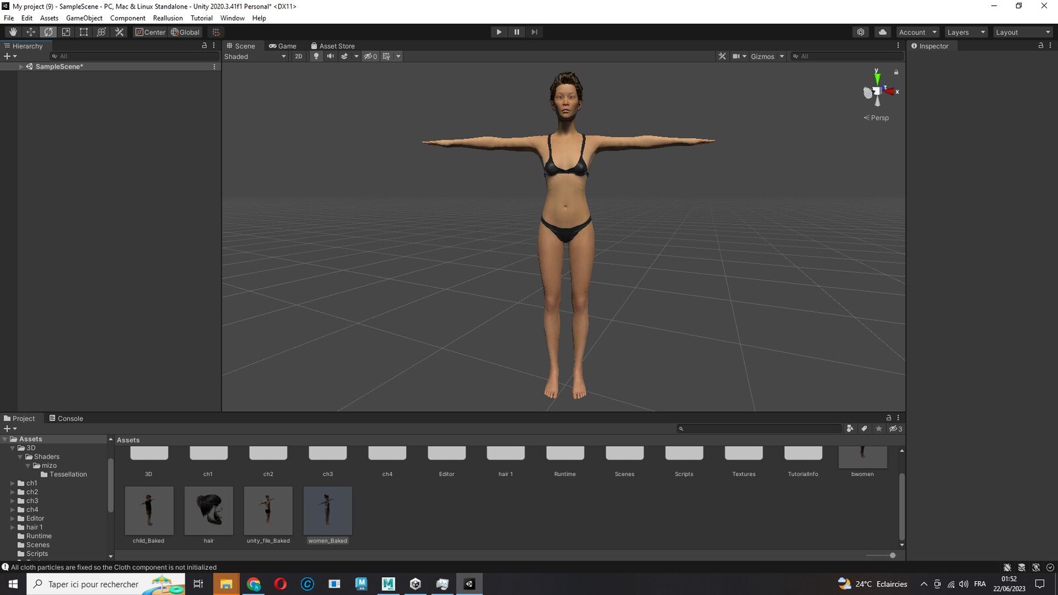Open SampleScene context menu dots
Screen dimensions: 1058x595
point(214,67)
